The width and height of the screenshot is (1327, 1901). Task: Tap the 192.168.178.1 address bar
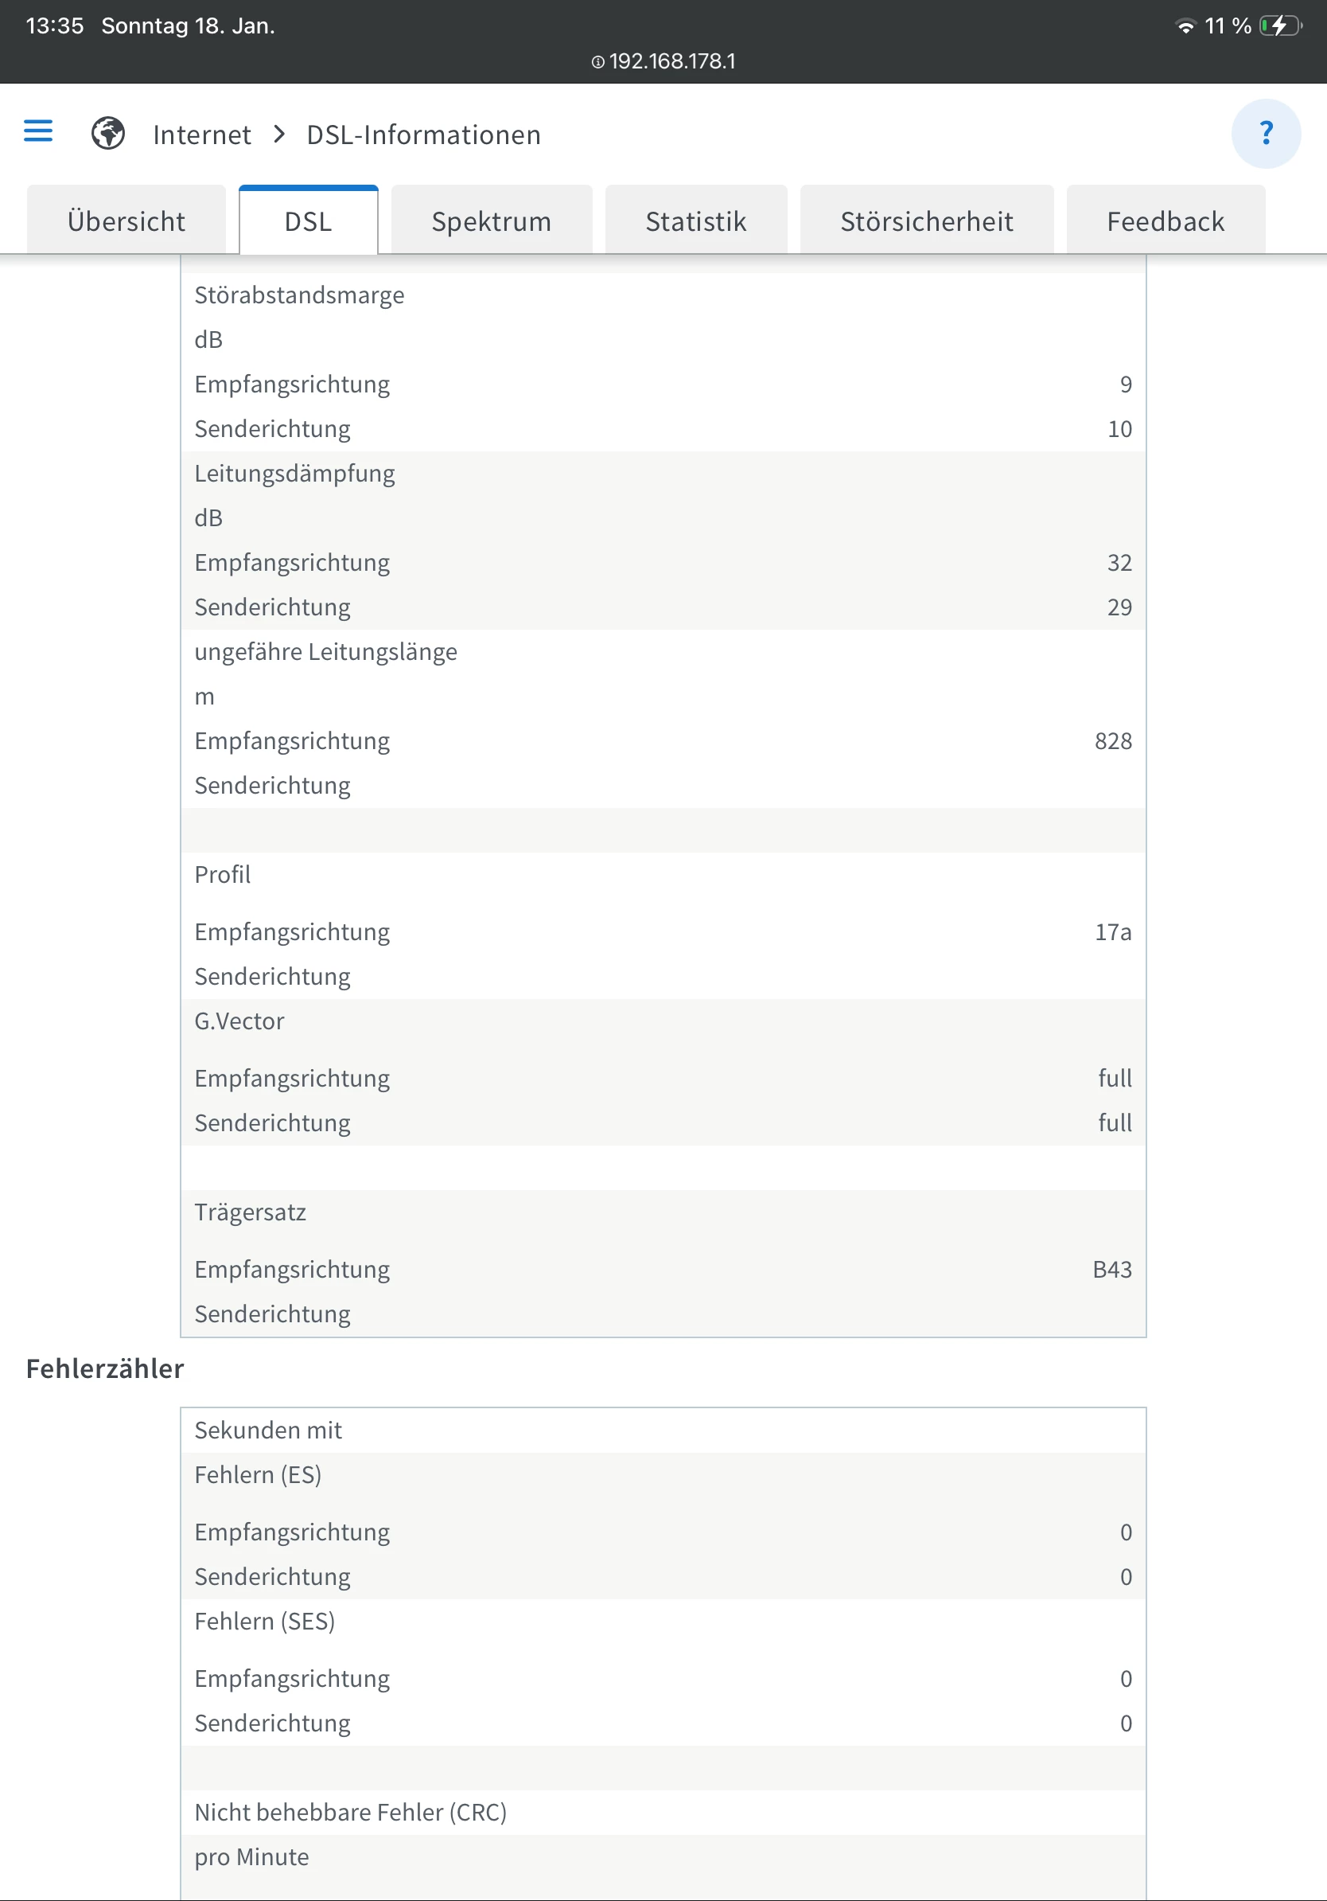tap(671, 62)
